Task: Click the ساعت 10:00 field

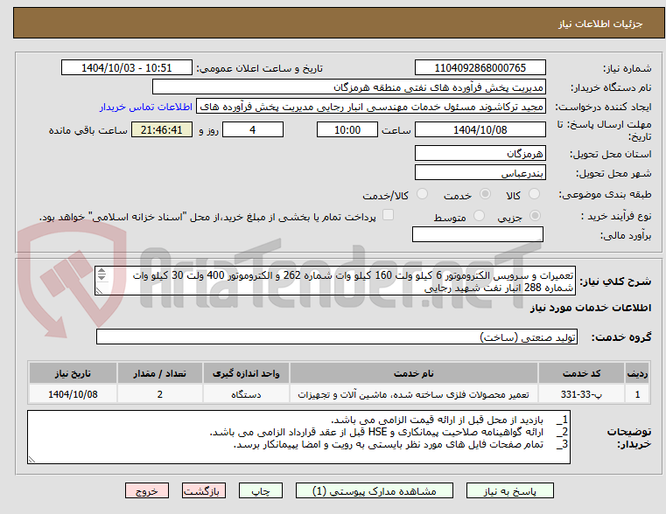Action: point(347,129)
